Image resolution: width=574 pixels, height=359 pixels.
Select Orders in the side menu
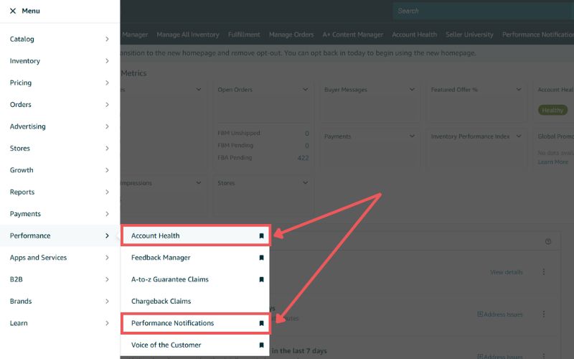tap(21, 105)
